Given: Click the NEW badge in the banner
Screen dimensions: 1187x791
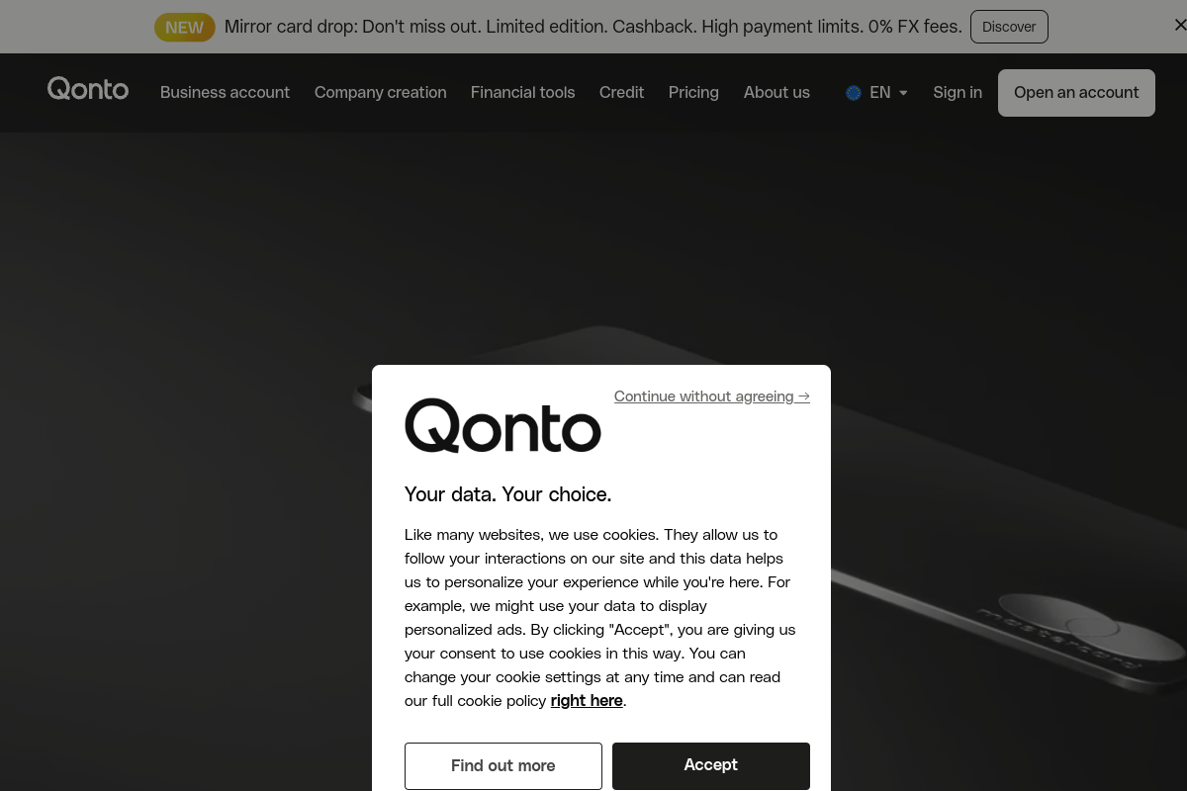Looking at the screenshot, I should 184,27.
